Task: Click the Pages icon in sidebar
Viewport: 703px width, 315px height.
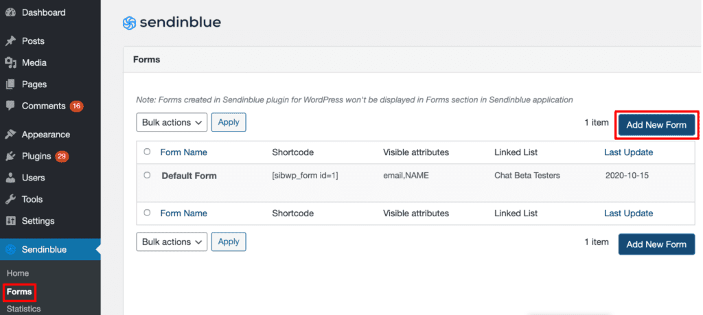Action: point(10,84)
